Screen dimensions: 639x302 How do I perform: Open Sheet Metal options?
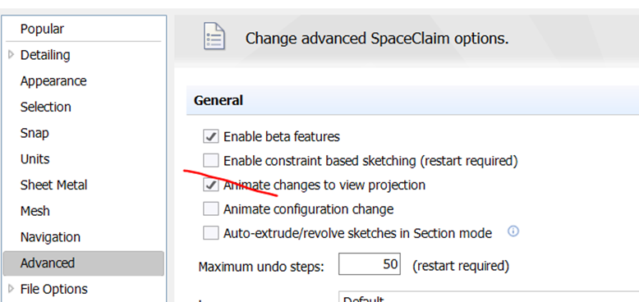[x=53, y=185]
